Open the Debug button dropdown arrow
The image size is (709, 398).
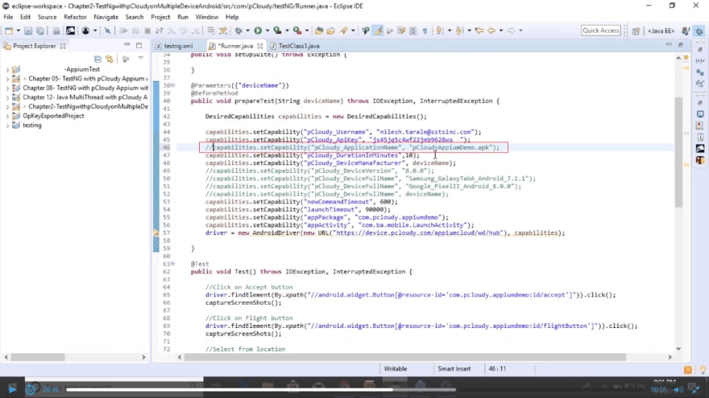[247, 31]
